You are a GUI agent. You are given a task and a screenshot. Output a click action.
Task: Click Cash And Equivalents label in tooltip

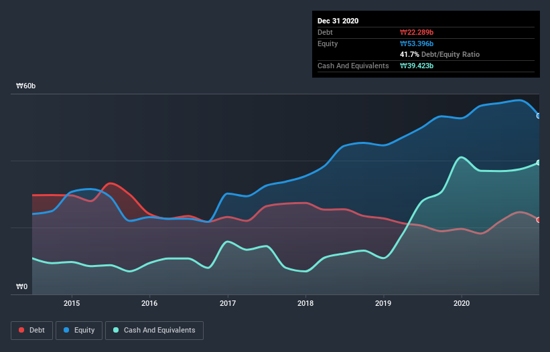pos(353,66)
